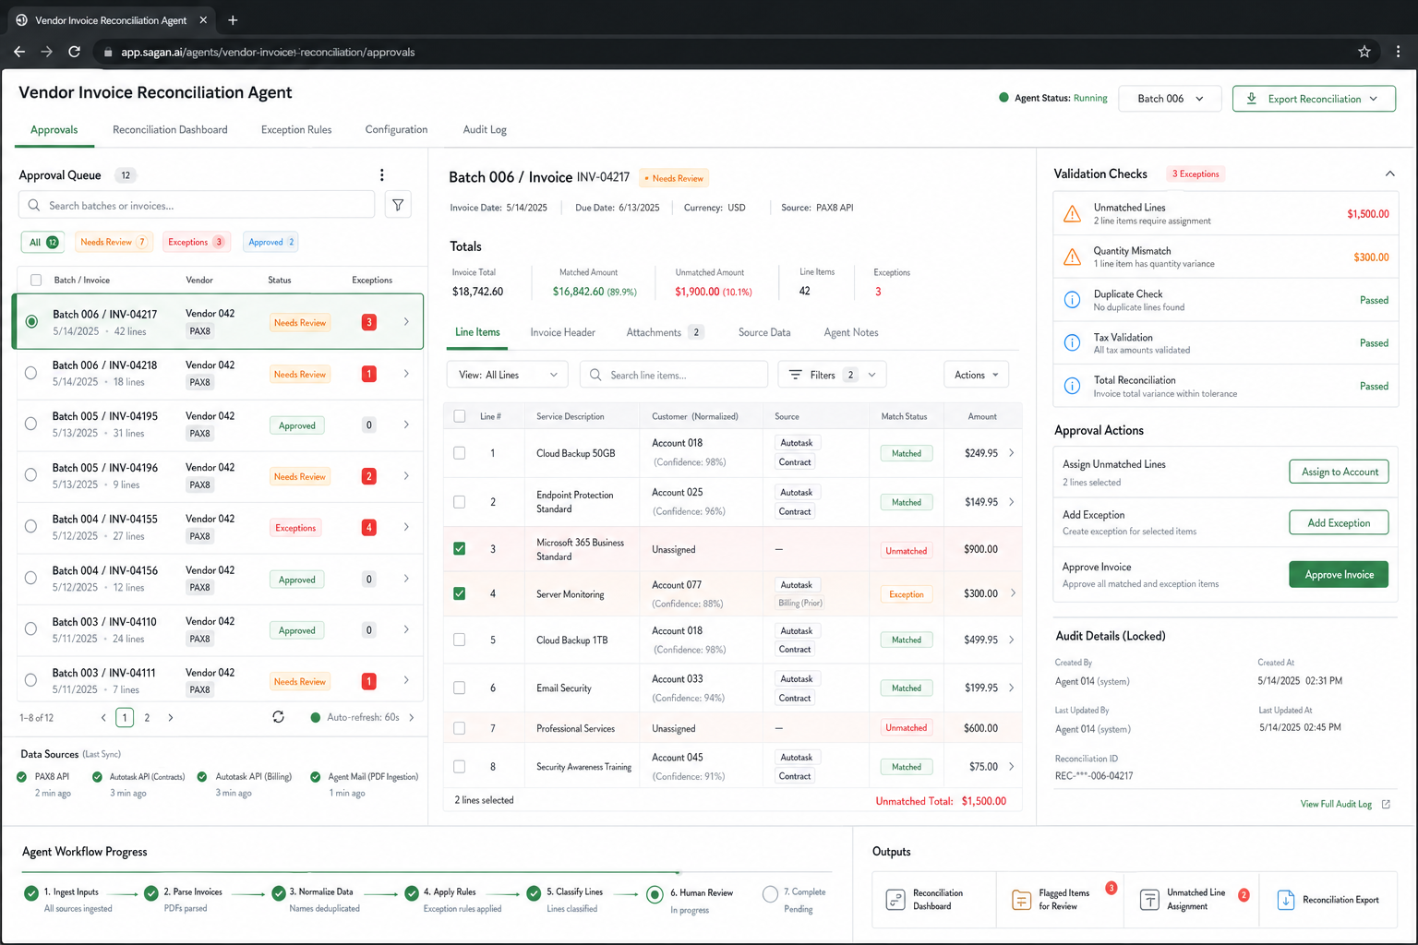
Task: Click the PAX8 API sync status check icon
Action: pyautogui.click(x=22, y=777)
